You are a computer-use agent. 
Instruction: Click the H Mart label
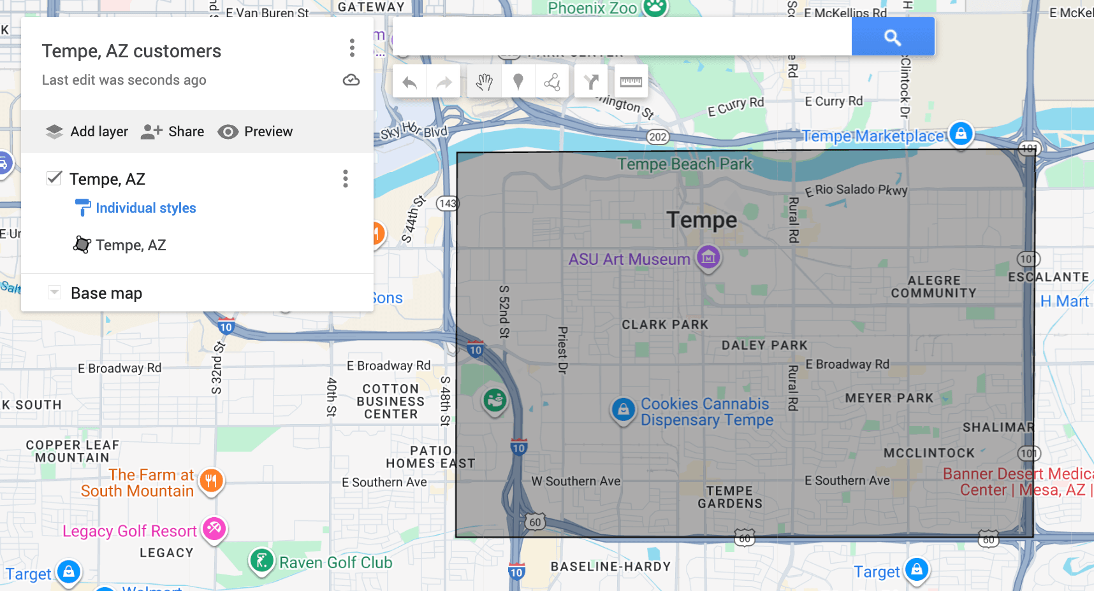click(1064, 301)
